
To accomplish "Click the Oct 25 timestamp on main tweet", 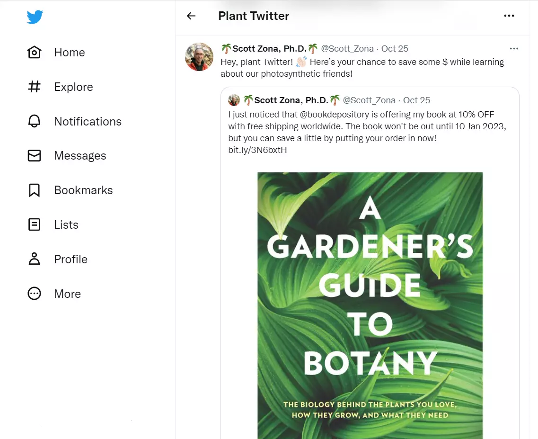I will coord(395,48).
